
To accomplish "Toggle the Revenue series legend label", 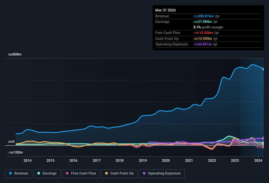I will click(x=21, y=173).
